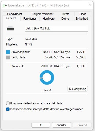
Task: Select the Kvota tab
Action: coord(66,14)
